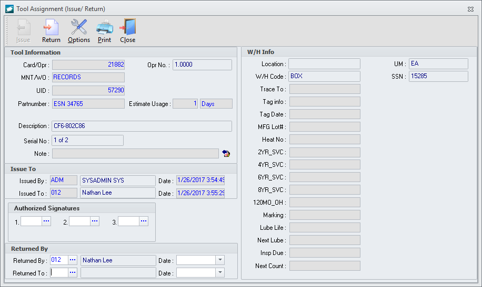Click the W/H Code field BOX

pos(324,77)
